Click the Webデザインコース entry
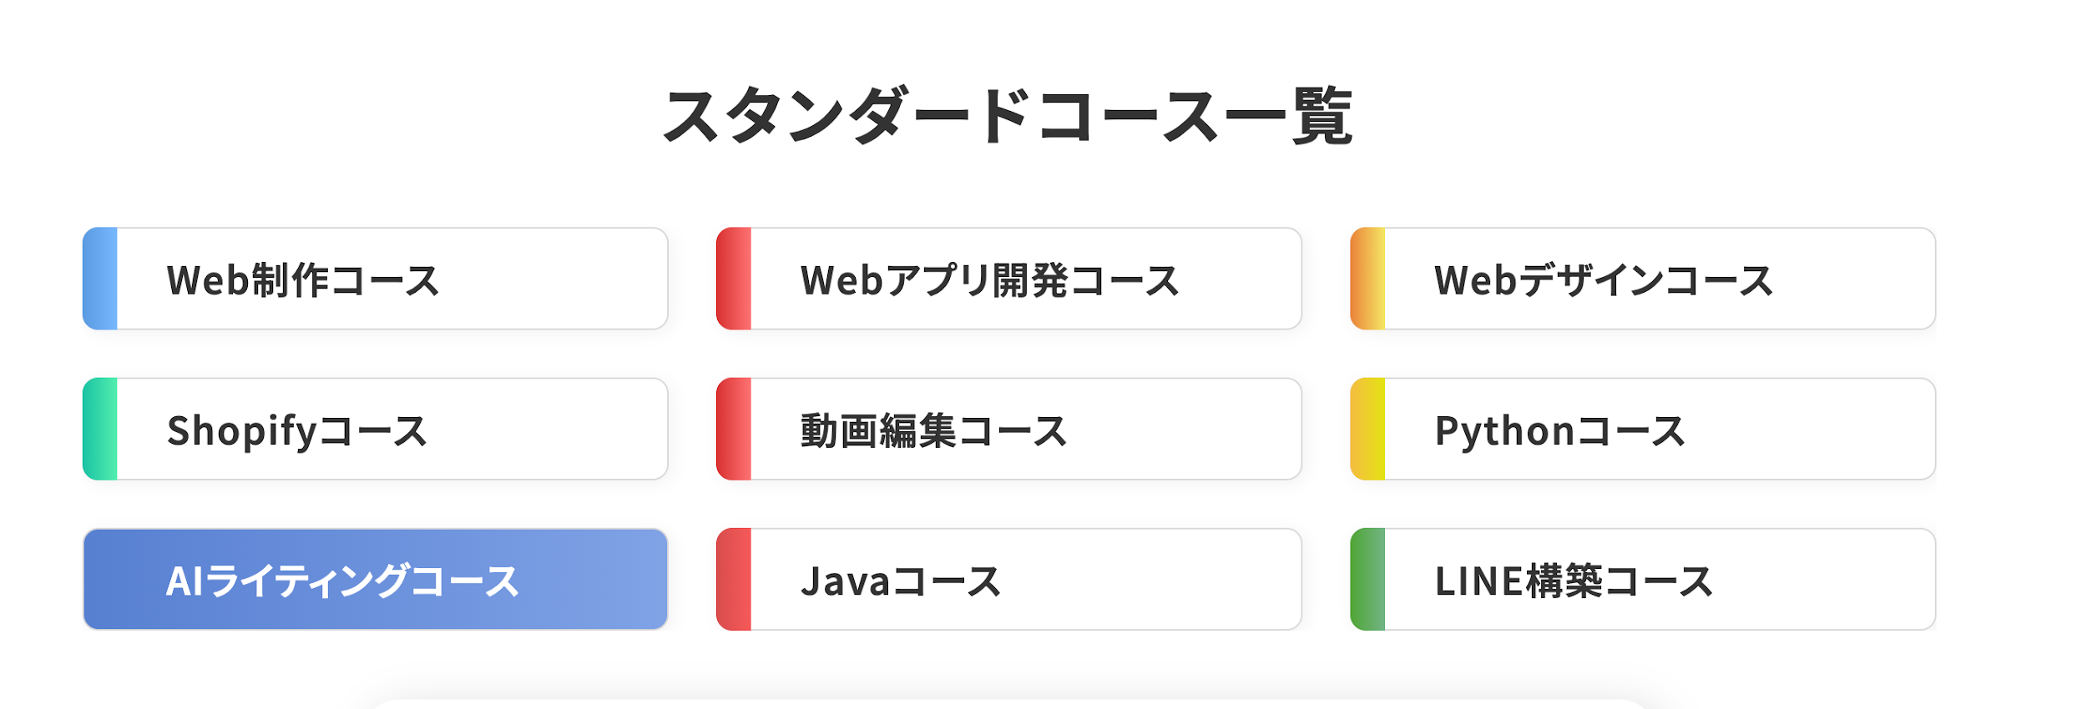Image resolution: width=2087 pixels, height=709 pixels. (1645, 279)
